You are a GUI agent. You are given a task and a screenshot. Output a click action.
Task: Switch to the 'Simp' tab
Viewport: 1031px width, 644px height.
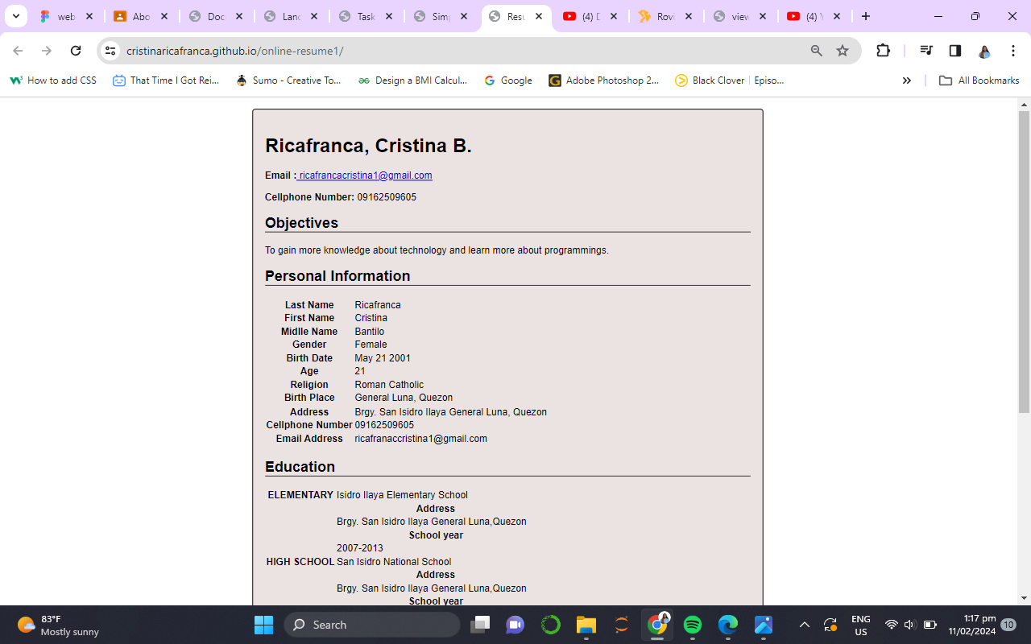point(441,16)
